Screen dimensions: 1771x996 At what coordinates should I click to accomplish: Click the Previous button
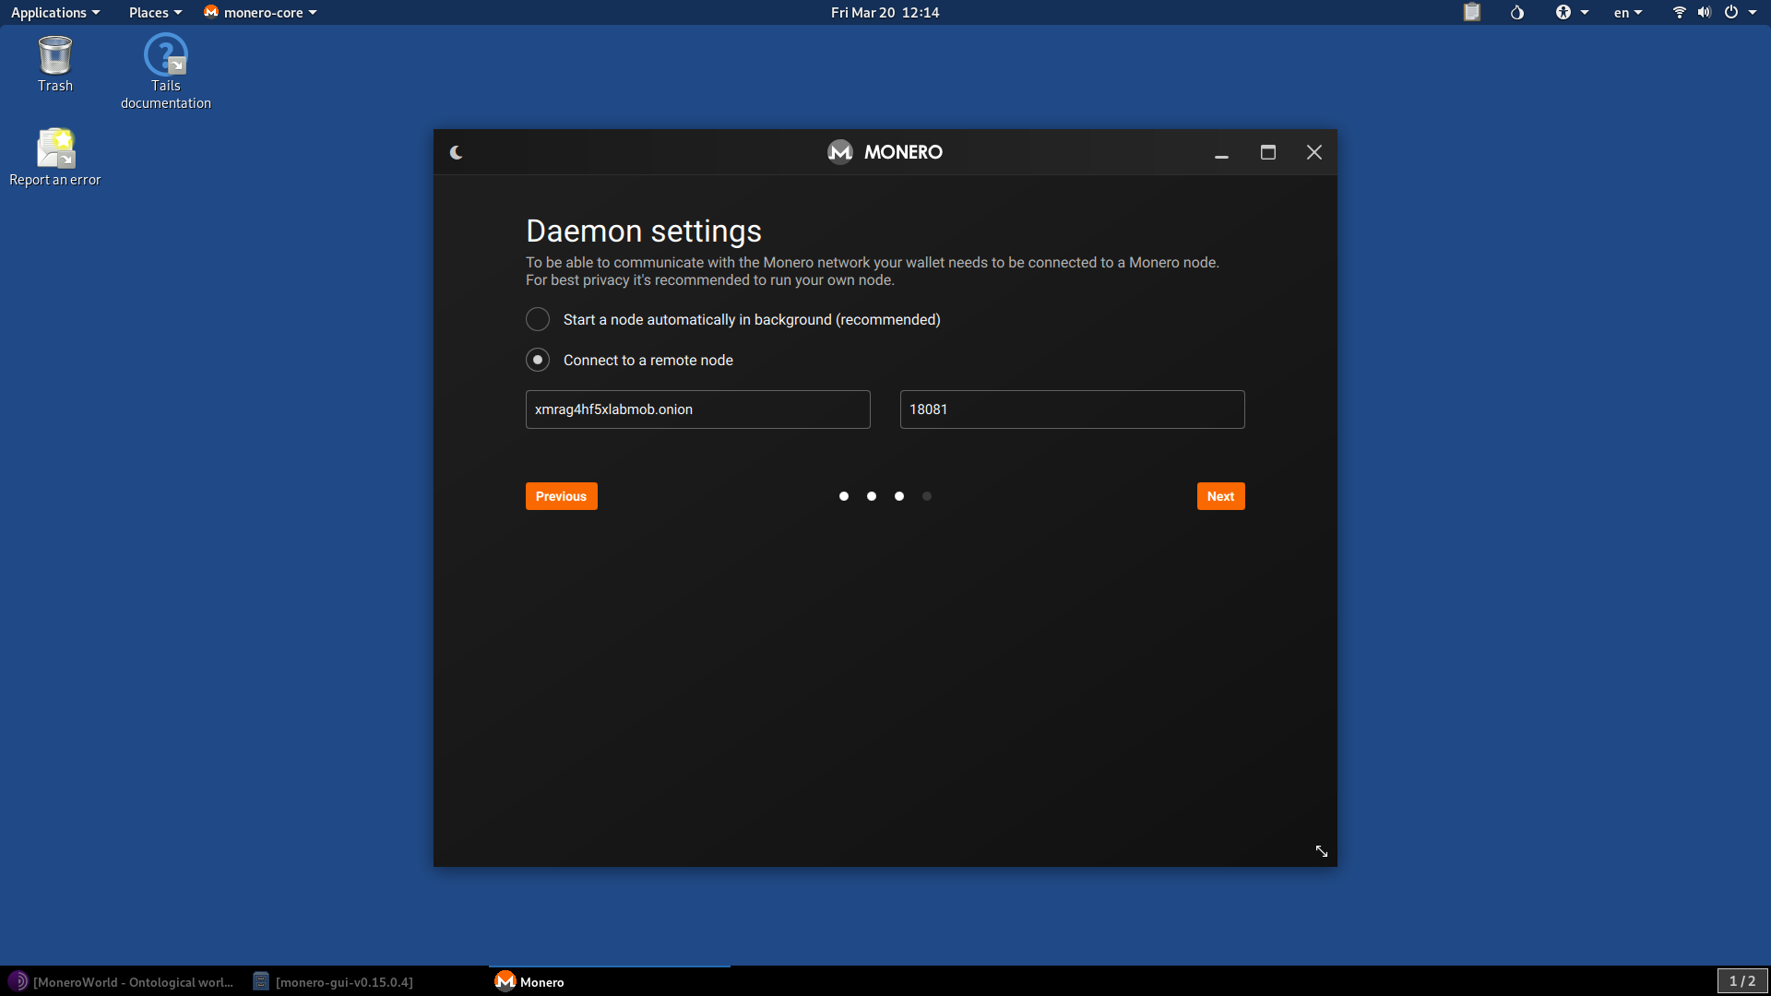[x=560, y=496]
